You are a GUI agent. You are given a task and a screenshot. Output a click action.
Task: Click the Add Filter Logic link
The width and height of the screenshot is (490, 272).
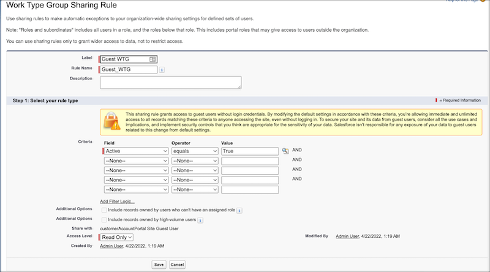(117, 202)
